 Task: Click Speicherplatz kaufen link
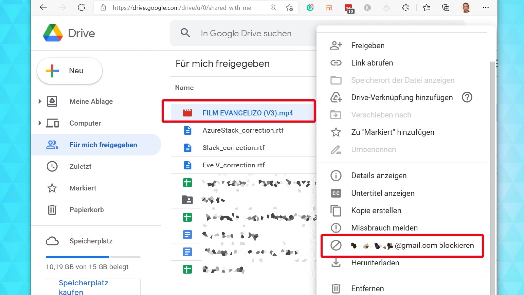pyautogui.click(x=83, y=287)
